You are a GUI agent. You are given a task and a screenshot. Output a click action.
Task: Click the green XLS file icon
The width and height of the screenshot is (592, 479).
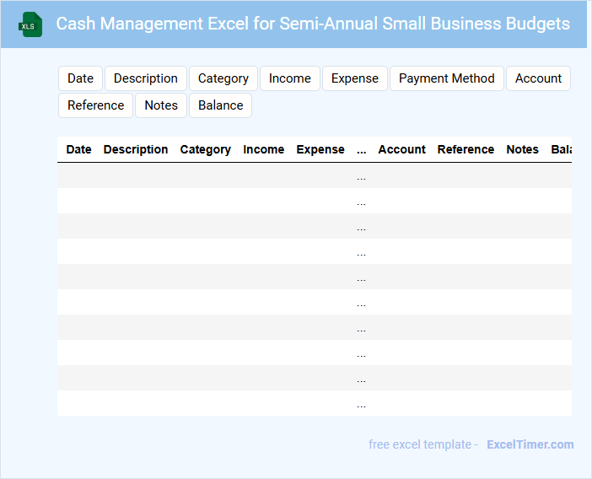pos(31,24)
